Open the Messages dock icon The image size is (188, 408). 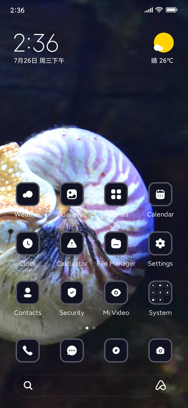coord(72,350)
